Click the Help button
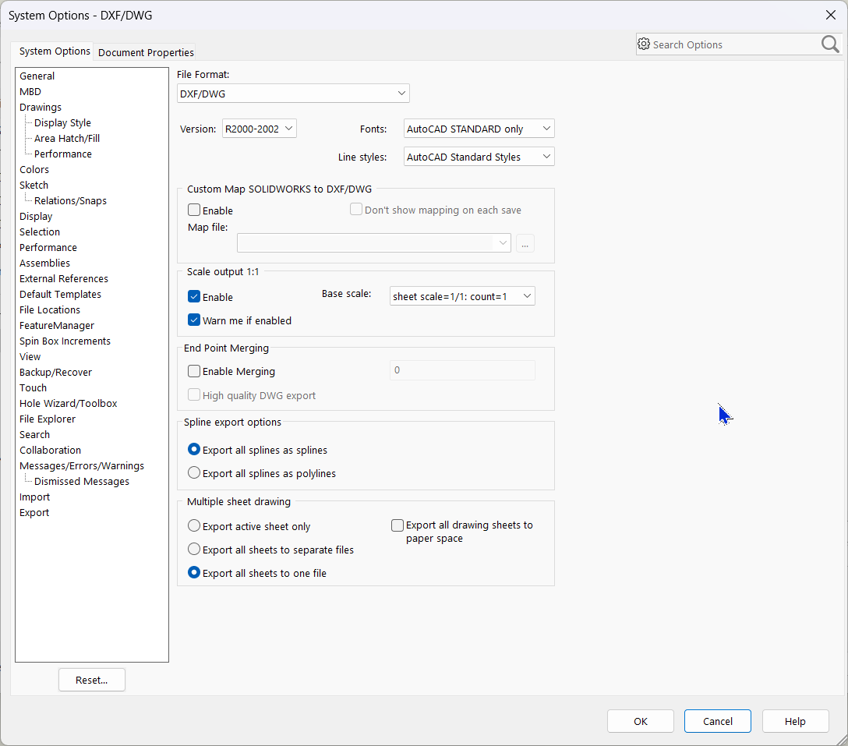The width and height of the screenshot is (848, 746). click(795, 721)
